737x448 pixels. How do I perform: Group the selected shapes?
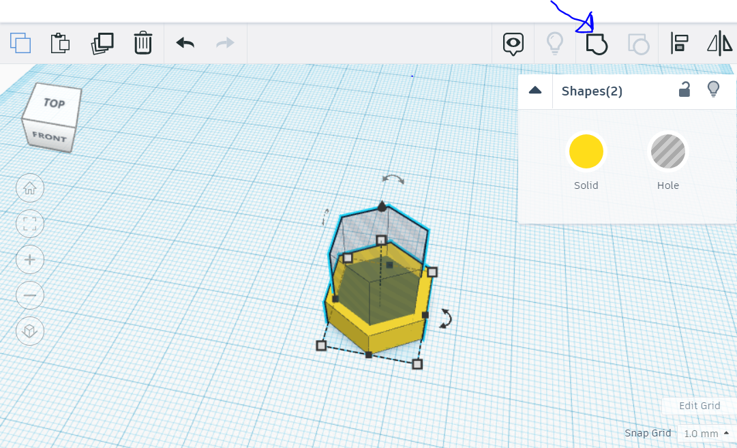tap(597, 44)
